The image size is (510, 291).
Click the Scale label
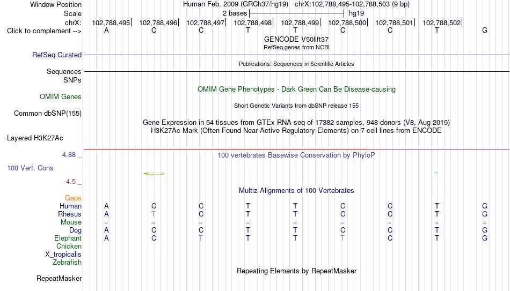(x=72, y=13)
